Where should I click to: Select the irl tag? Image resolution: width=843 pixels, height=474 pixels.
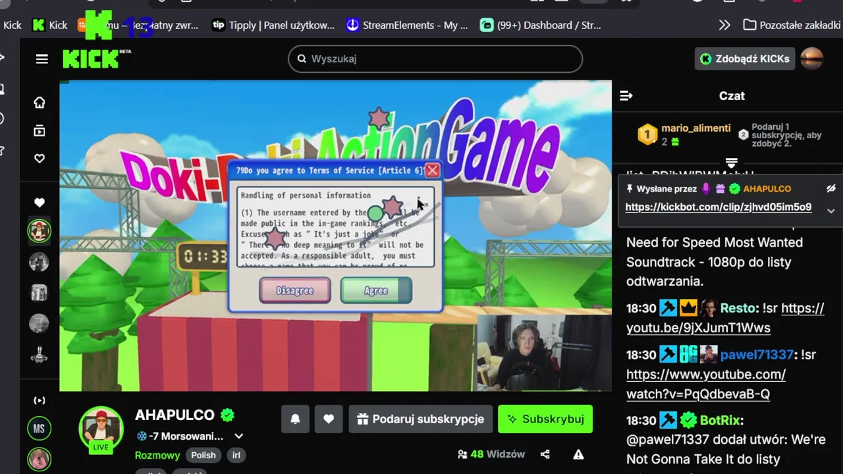click(x=236, y=455)
